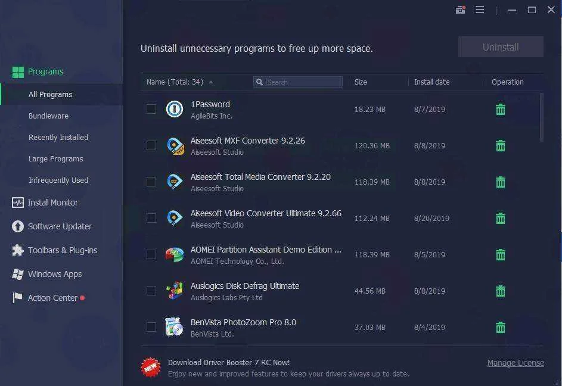This screenshot has width=562, height=386.
Task: Open the Windows Apps section
Action: (55, 274)
